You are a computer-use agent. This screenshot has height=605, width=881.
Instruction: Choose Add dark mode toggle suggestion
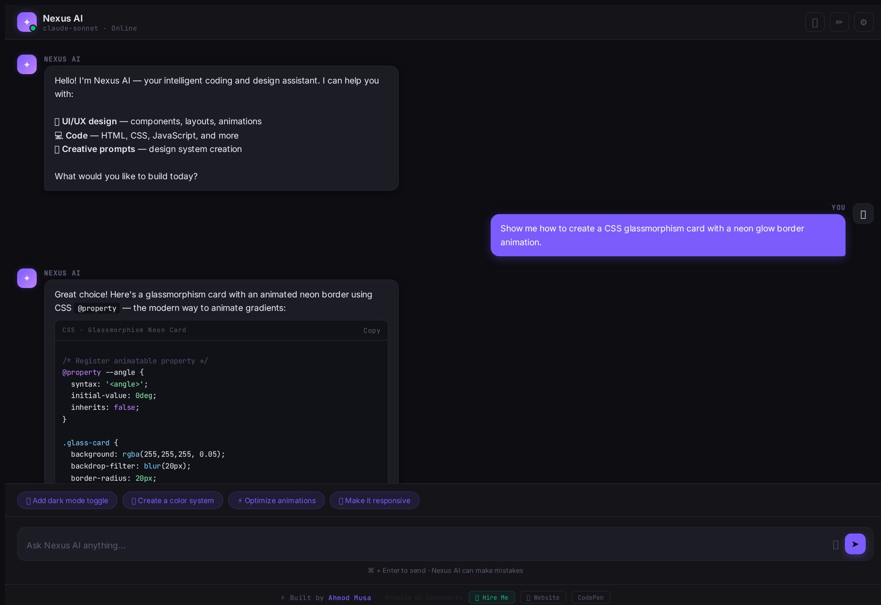click(x=67, y=500)
